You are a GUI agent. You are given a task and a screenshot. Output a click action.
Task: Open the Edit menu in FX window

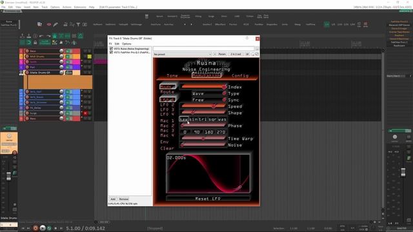pyautogui.click(x=117, y=44)
